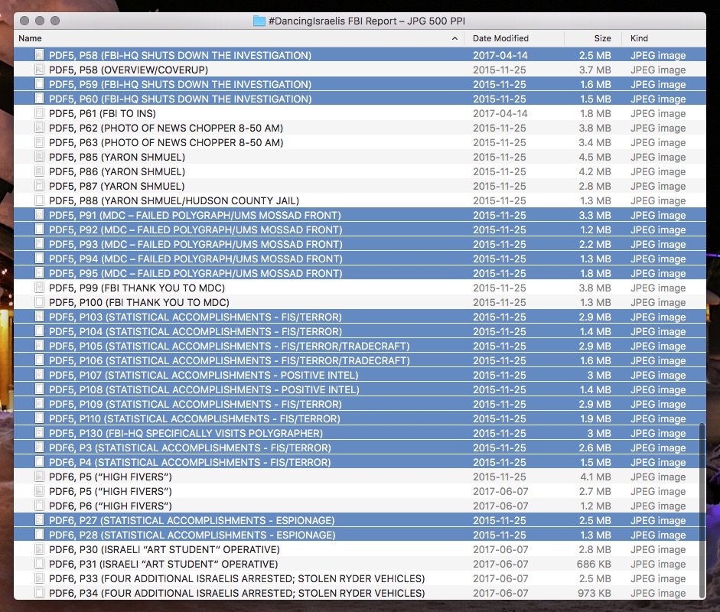Click the 4.5 MB size value
Screen dimensions: 720x612
click(x=595, y=157)
